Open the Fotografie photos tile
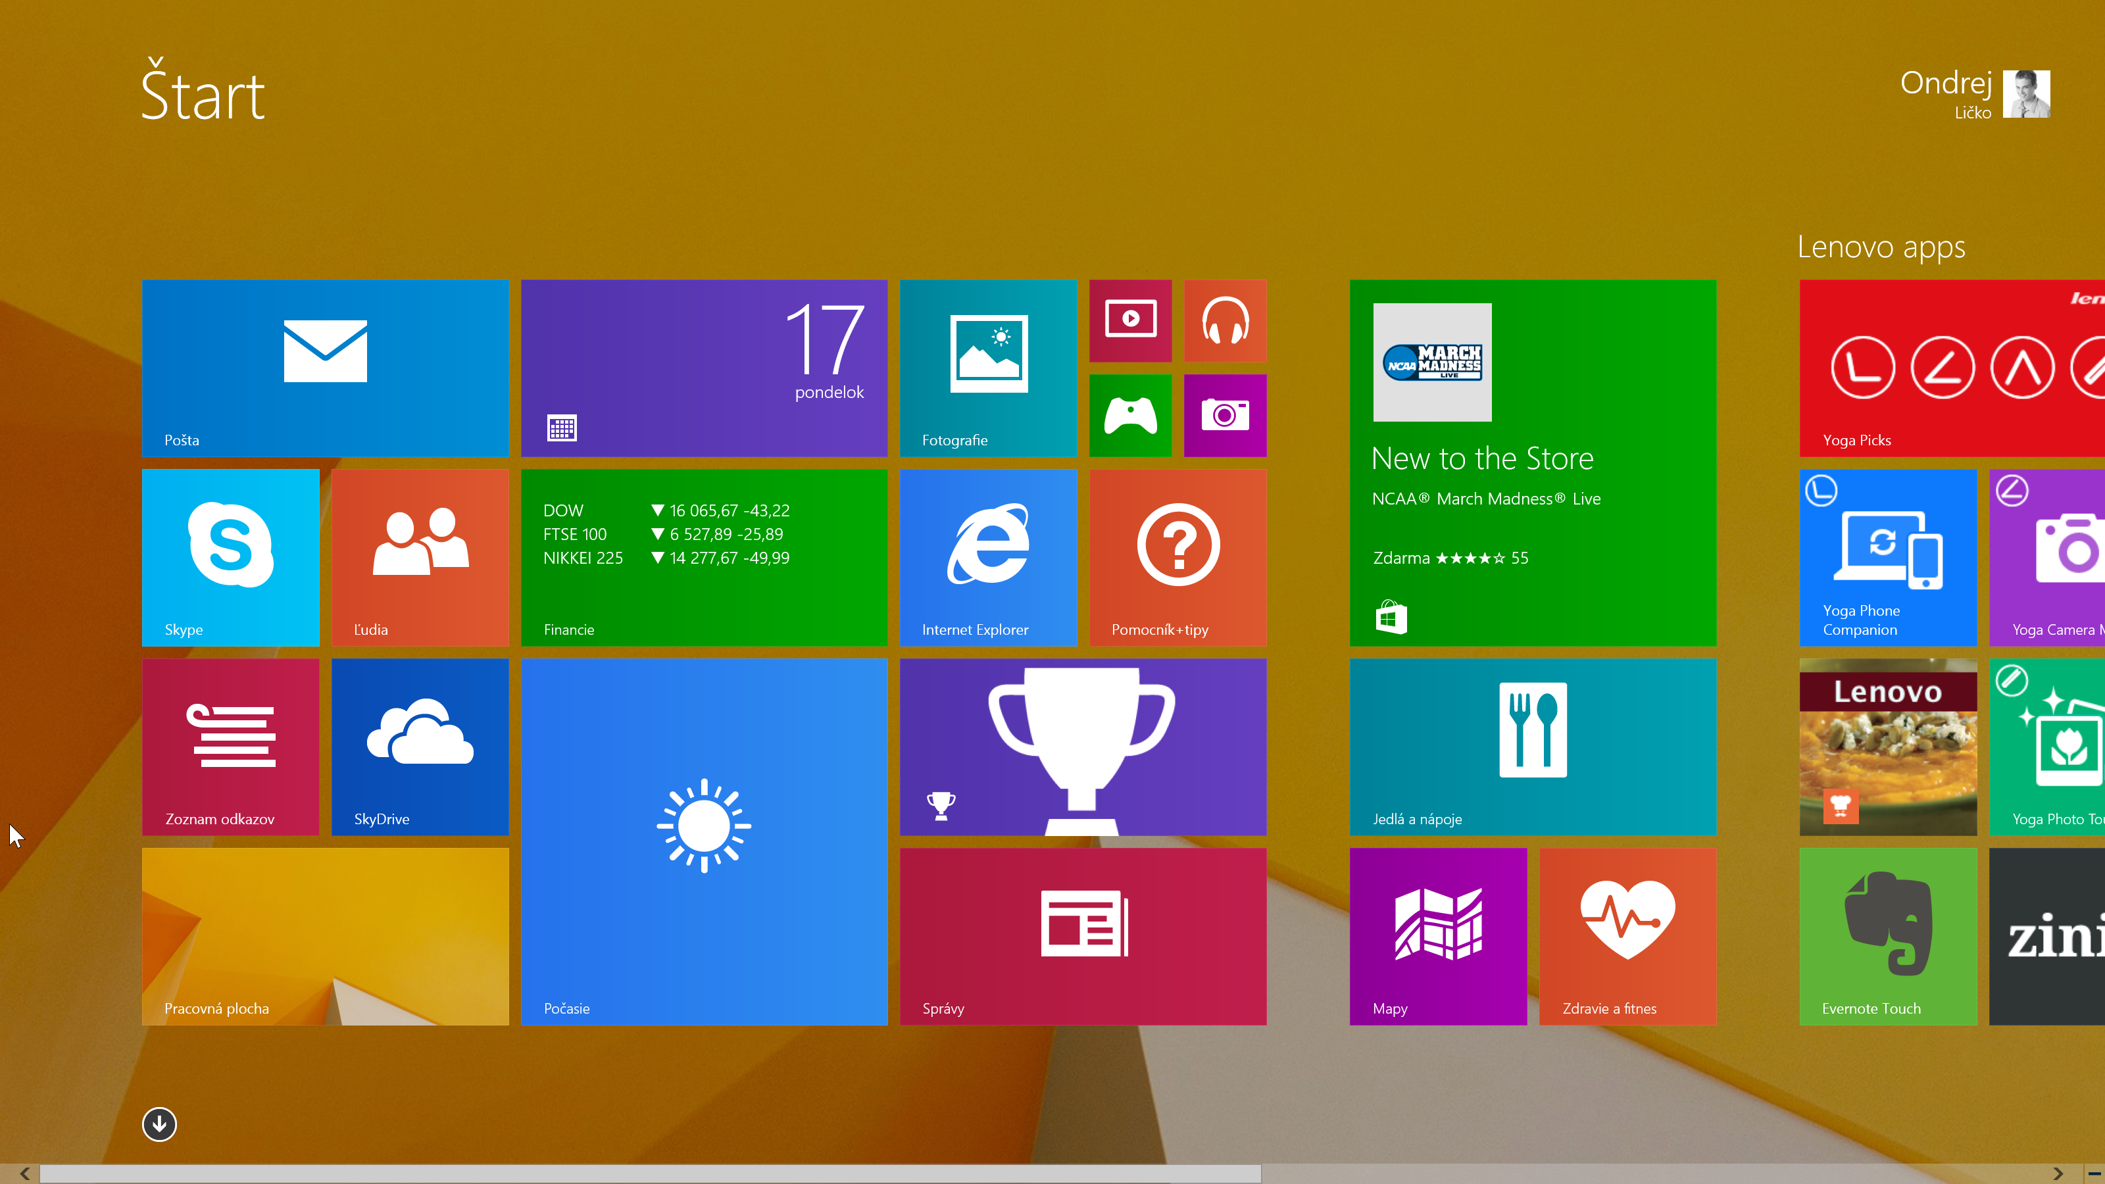This screenshot has width=2105, height=1184. coord(988,368)
